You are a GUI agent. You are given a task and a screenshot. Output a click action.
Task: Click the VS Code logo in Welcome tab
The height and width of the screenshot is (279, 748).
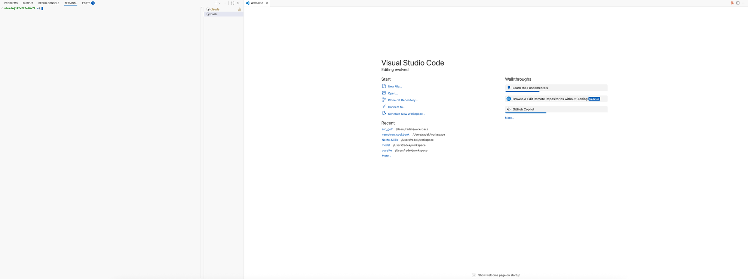pyautogui.click(x=248, y=3)
